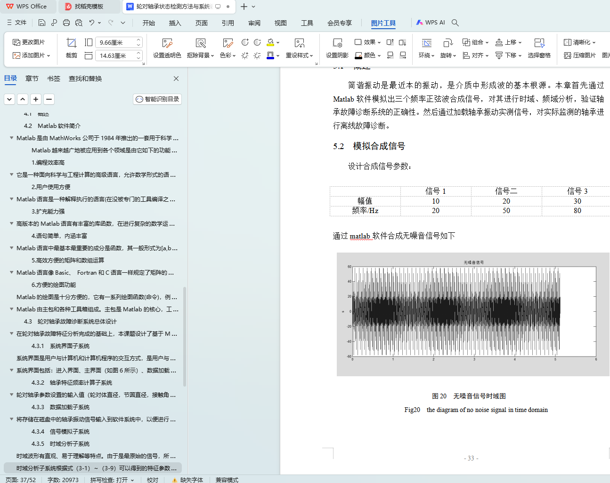
Task: Open the 查找和替换 find and replace tab
Action: point(85,79)
